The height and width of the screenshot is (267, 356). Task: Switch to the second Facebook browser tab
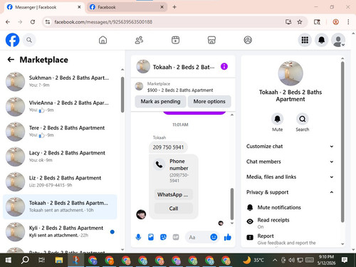pos(127,7)
